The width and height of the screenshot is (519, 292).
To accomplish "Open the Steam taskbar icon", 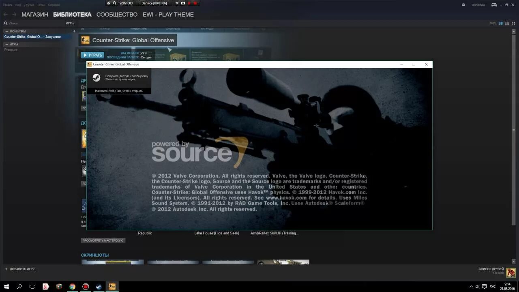I will (99, 286).
